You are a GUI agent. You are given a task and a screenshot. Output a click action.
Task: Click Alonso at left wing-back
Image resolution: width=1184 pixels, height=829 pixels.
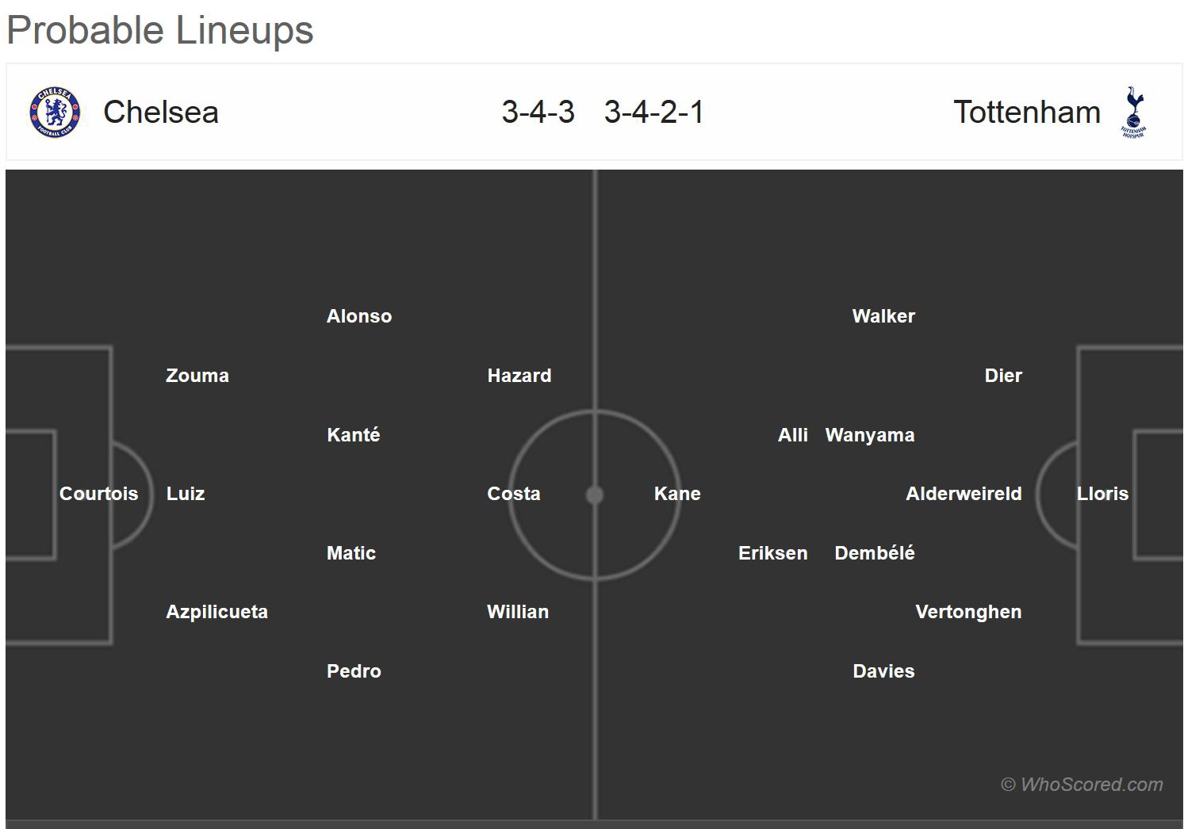[359, 316]
